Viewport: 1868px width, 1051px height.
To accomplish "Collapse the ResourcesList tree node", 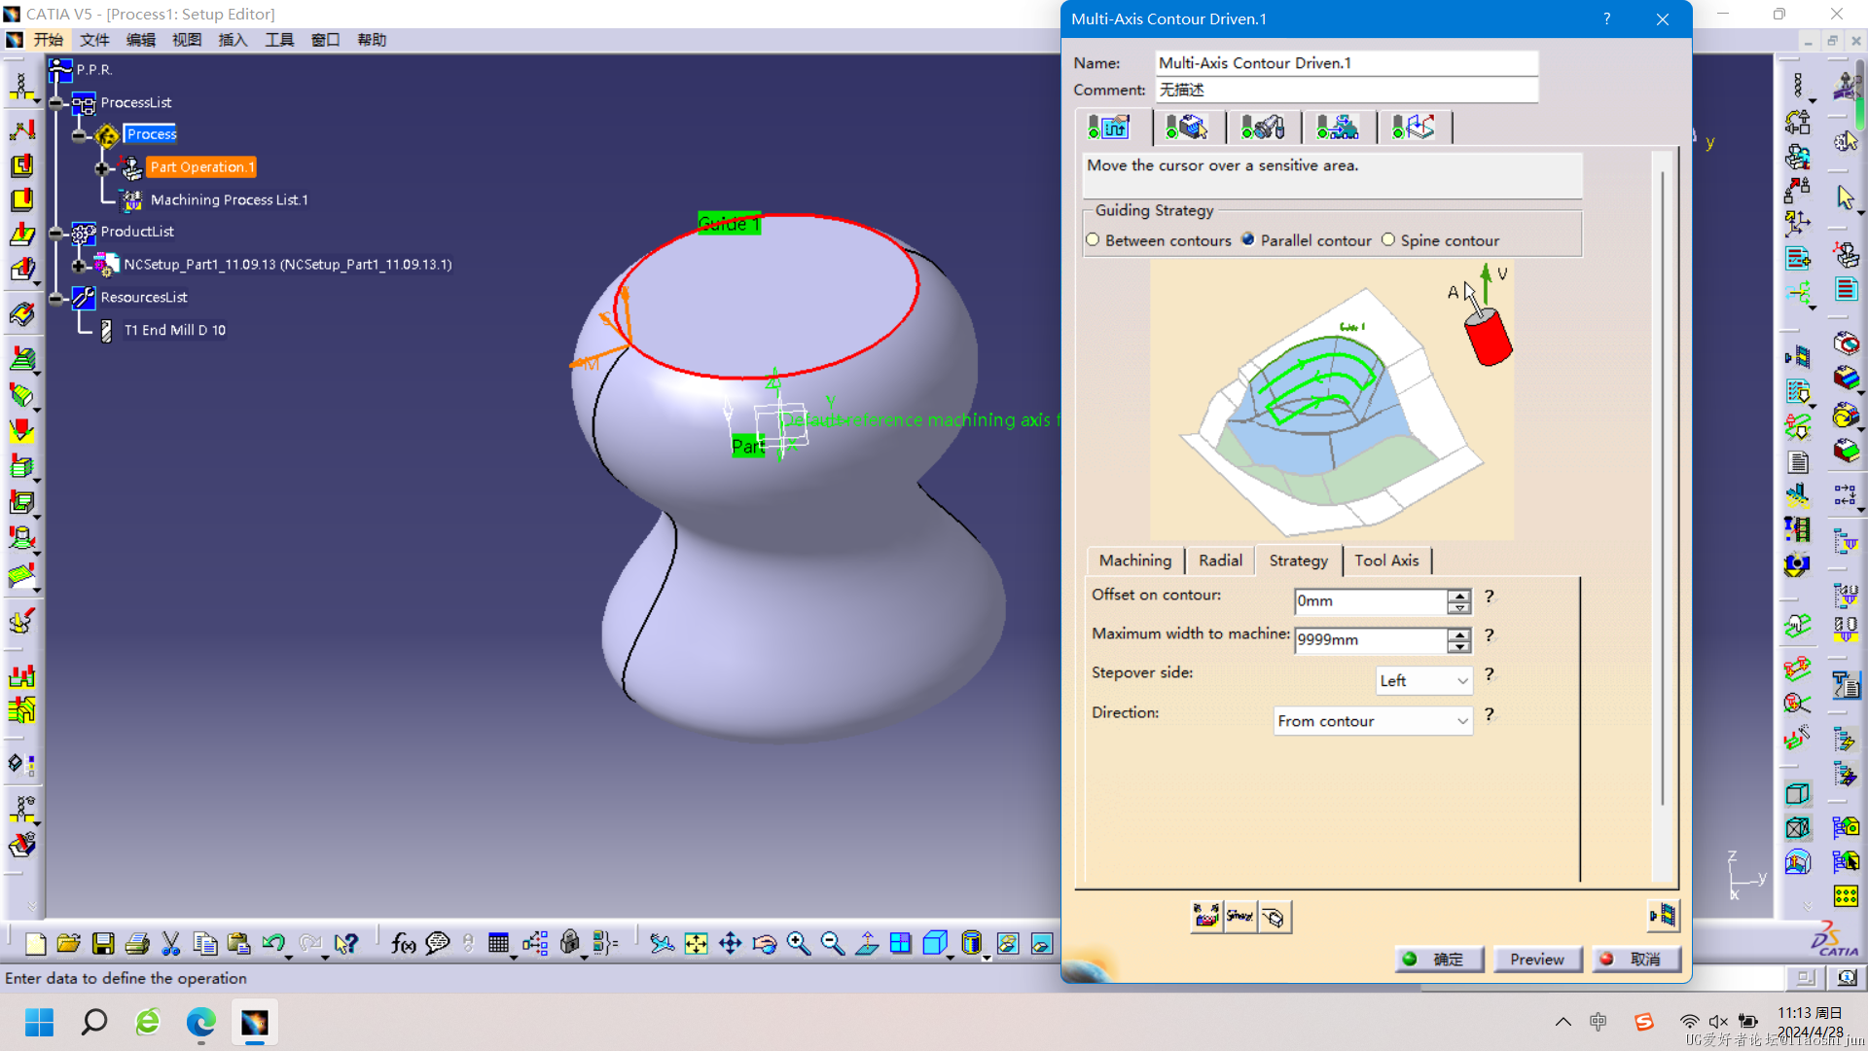I will [x=56, y=298].
